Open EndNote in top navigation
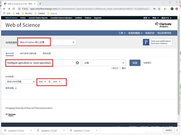The height and width of the screenshot is (135, 181). (79, 18)
